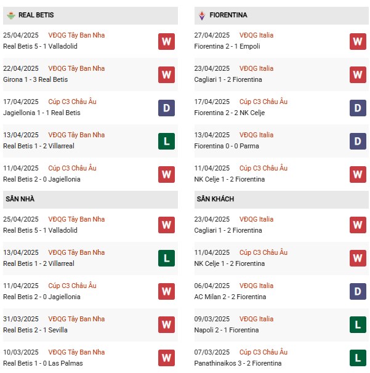This screenshot has height=373, width=370.
Task: Open VĐQG Tây Ban Nha link dated 22/04/2025
Action: pos(76,68)
